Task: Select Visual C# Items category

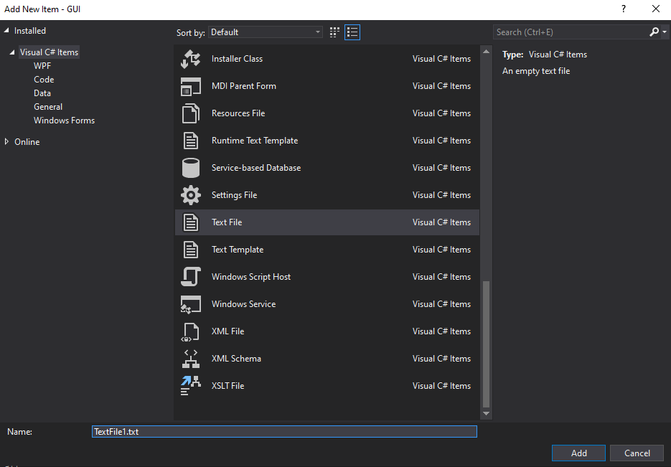Action: tap(49, 52)
